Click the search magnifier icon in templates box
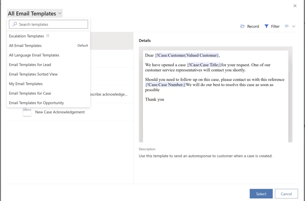Image resolution: width=305 pixels, height=201 pixels. pyautogui.click(x=15, y=24)
